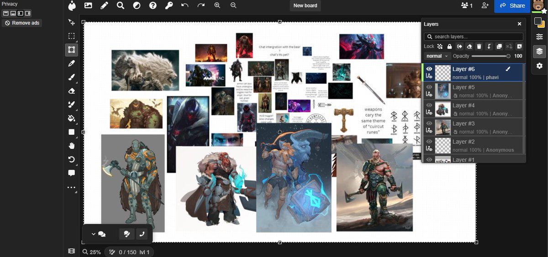Screen dimensions: 548x257
Task: Open the brush settings sliders icon
Action: point(539,37)
